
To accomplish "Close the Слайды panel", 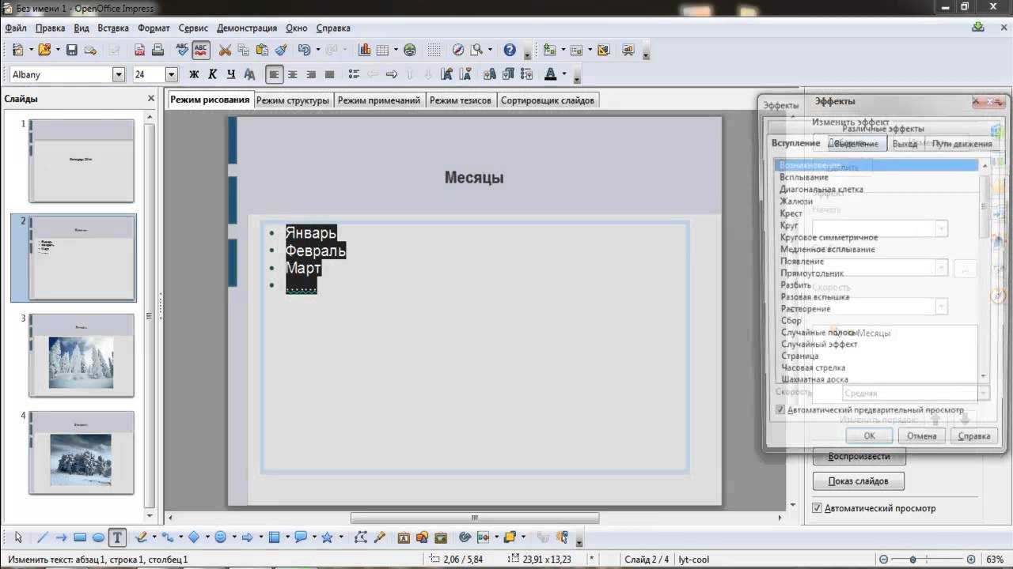I will click(x=151, y=99).
